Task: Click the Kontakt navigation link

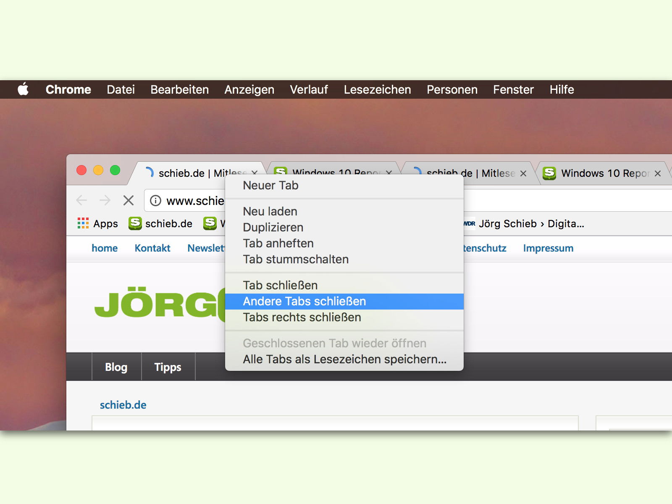Action: click(x=152, y=248)
